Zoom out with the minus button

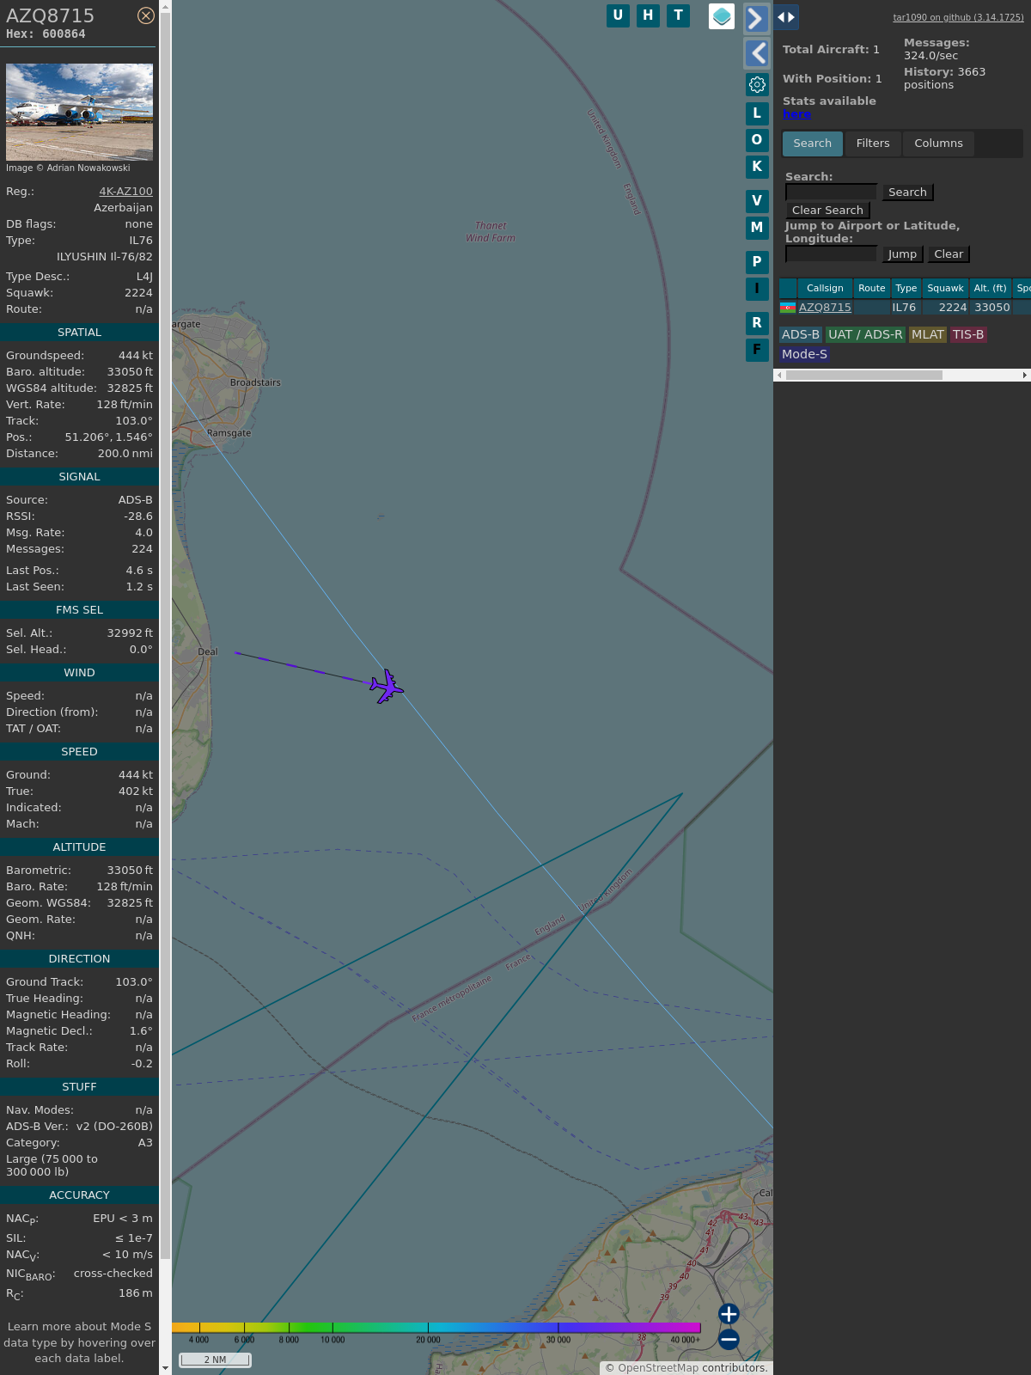point(729,1339)
